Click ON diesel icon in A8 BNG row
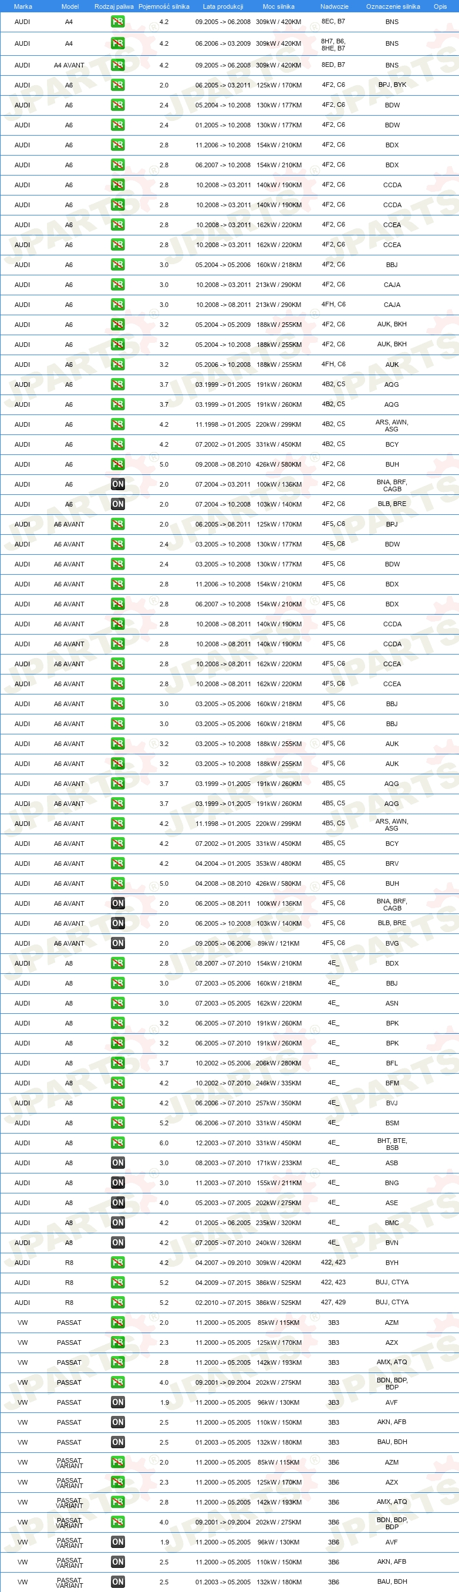 pyautogui.click(x=117, y=1183)
